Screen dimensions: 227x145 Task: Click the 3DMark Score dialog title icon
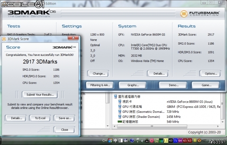[x=4, y=39]
